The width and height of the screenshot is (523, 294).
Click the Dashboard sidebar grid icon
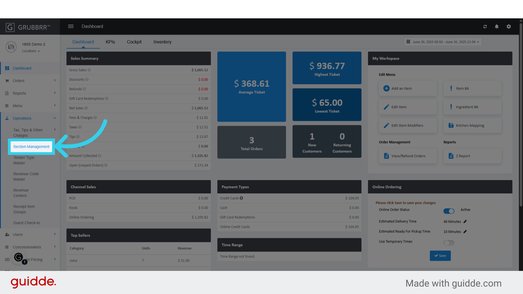click(x=7, y=68)
